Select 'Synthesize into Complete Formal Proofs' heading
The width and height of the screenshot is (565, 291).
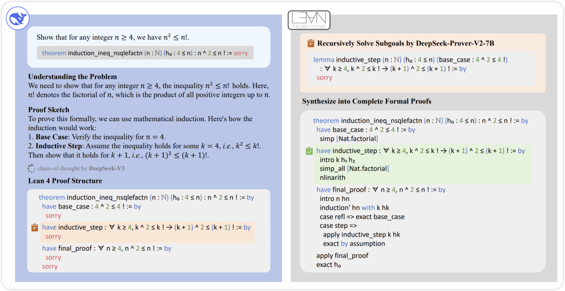coord(366,101)
